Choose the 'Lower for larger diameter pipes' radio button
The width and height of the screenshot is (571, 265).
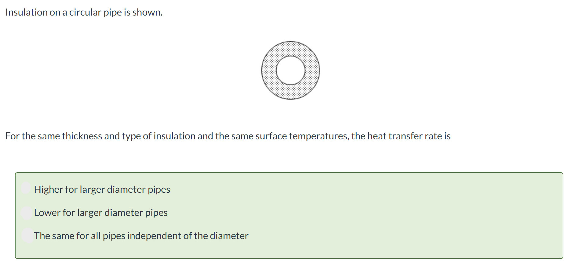pyautogui.click(x=27, y=213)
